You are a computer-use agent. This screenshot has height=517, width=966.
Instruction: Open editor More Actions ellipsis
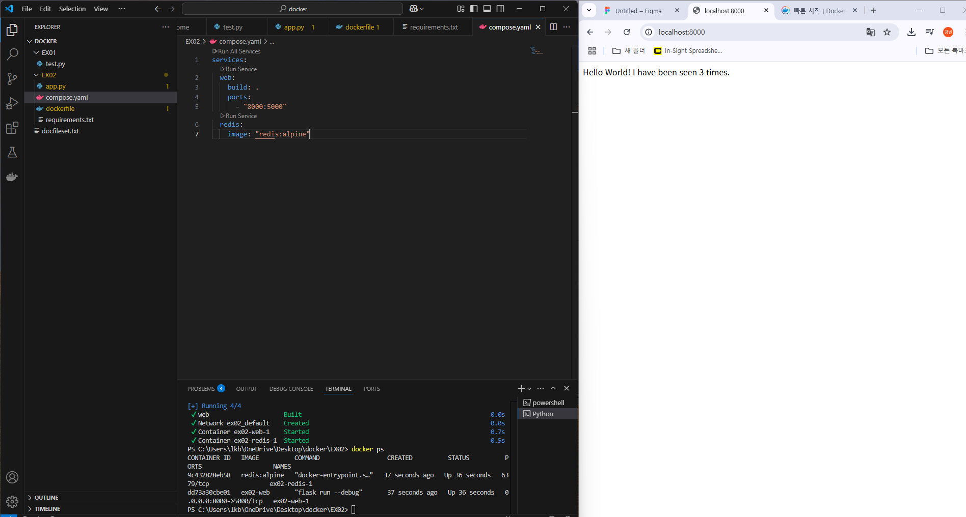coord(567,27)
